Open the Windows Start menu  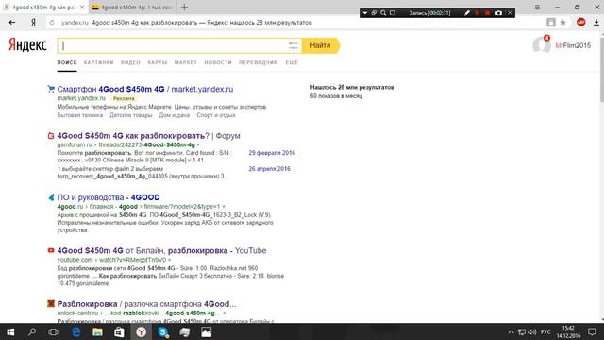[10, 331]
